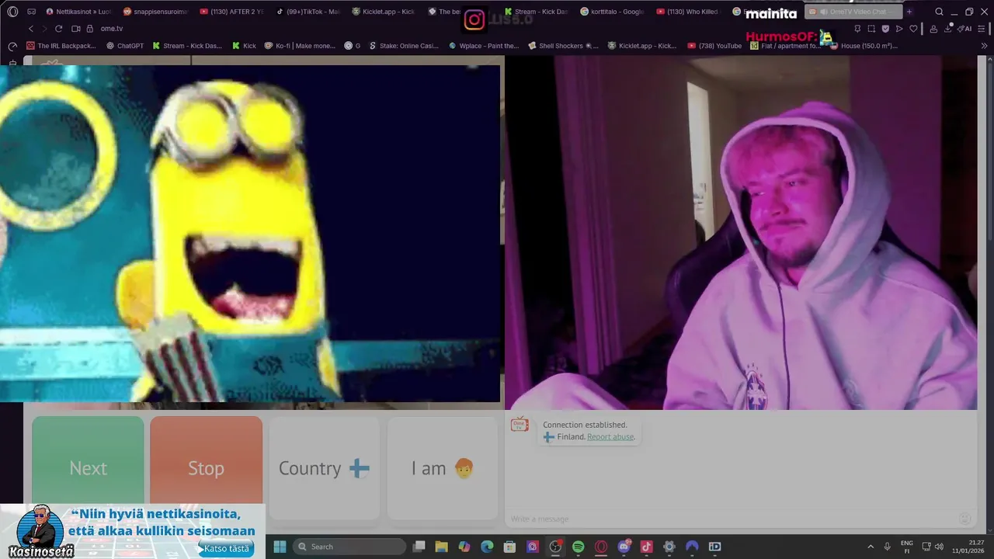Image resolution: width=994 pixels, height=559 pixels.
Task: Open the Copilot icon in the taskbar
Action: [464, 547]
